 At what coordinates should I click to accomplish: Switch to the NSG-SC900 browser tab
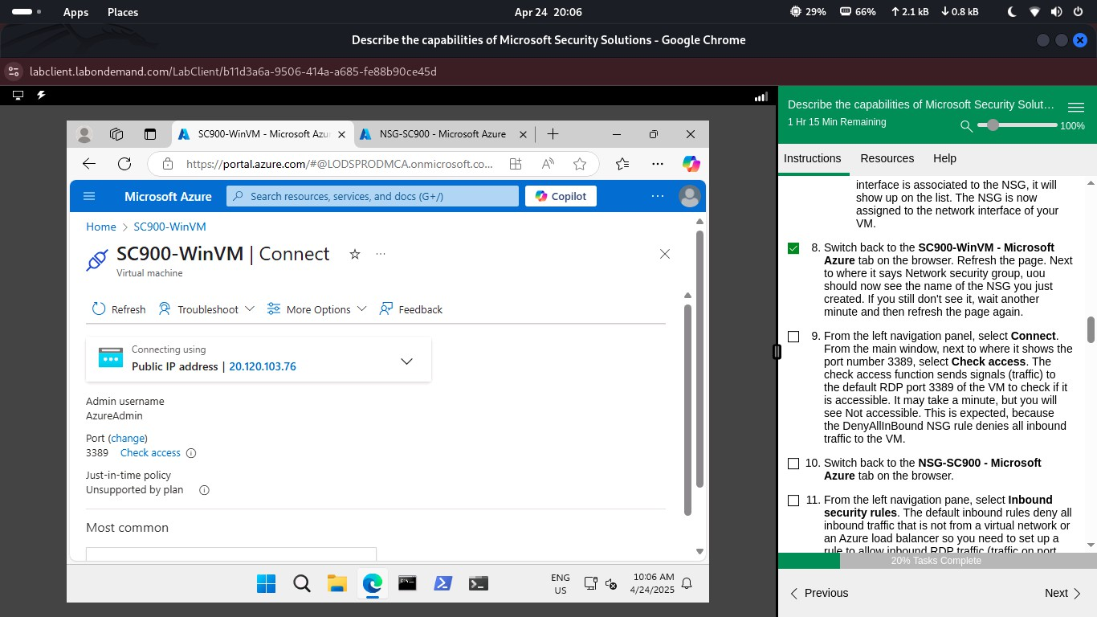[x=441, y=134]
